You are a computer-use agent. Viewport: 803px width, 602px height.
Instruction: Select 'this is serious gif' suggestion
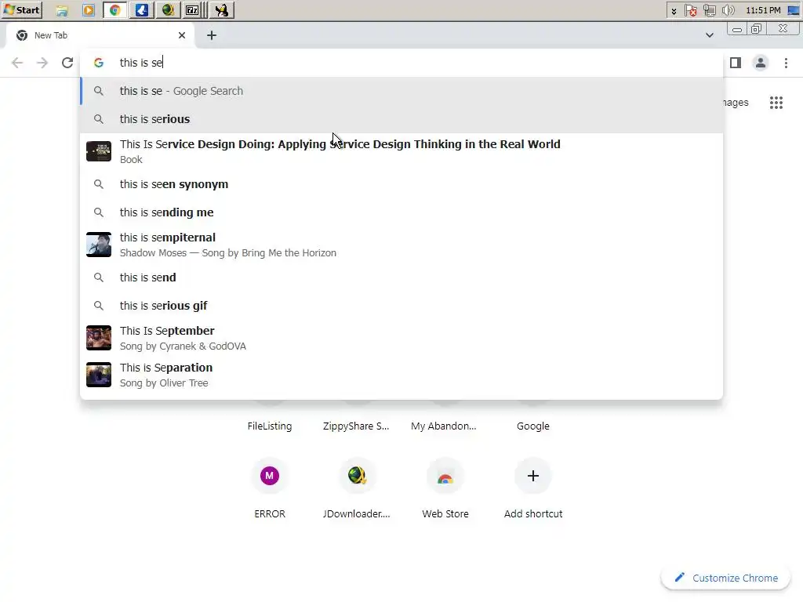click(x=401, y=306)
